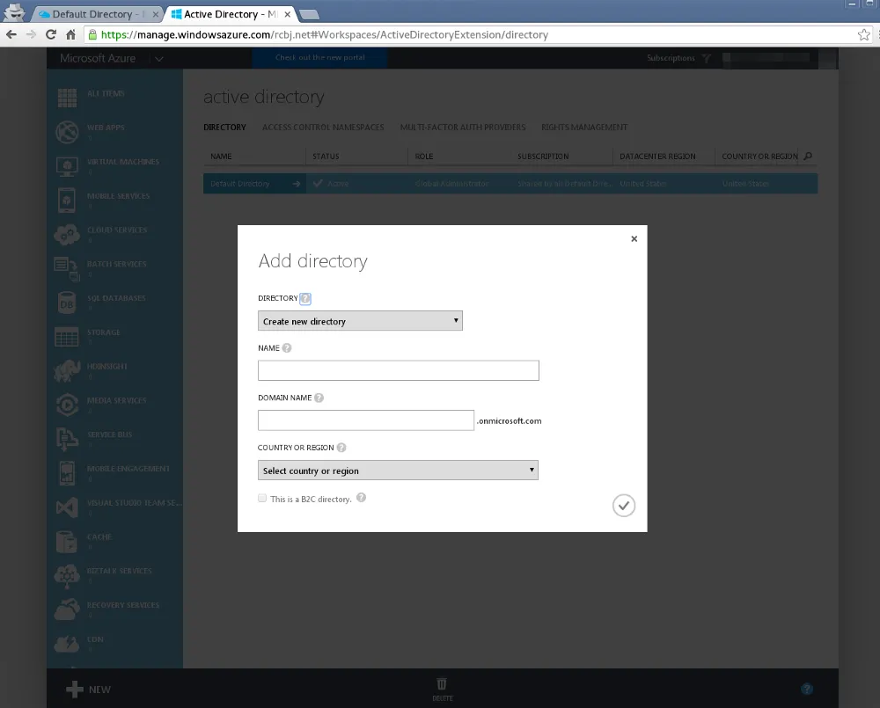The image size is (880, 708).
Task: Click the Delete trash icon in bottom bar
Action: [443, 684]
